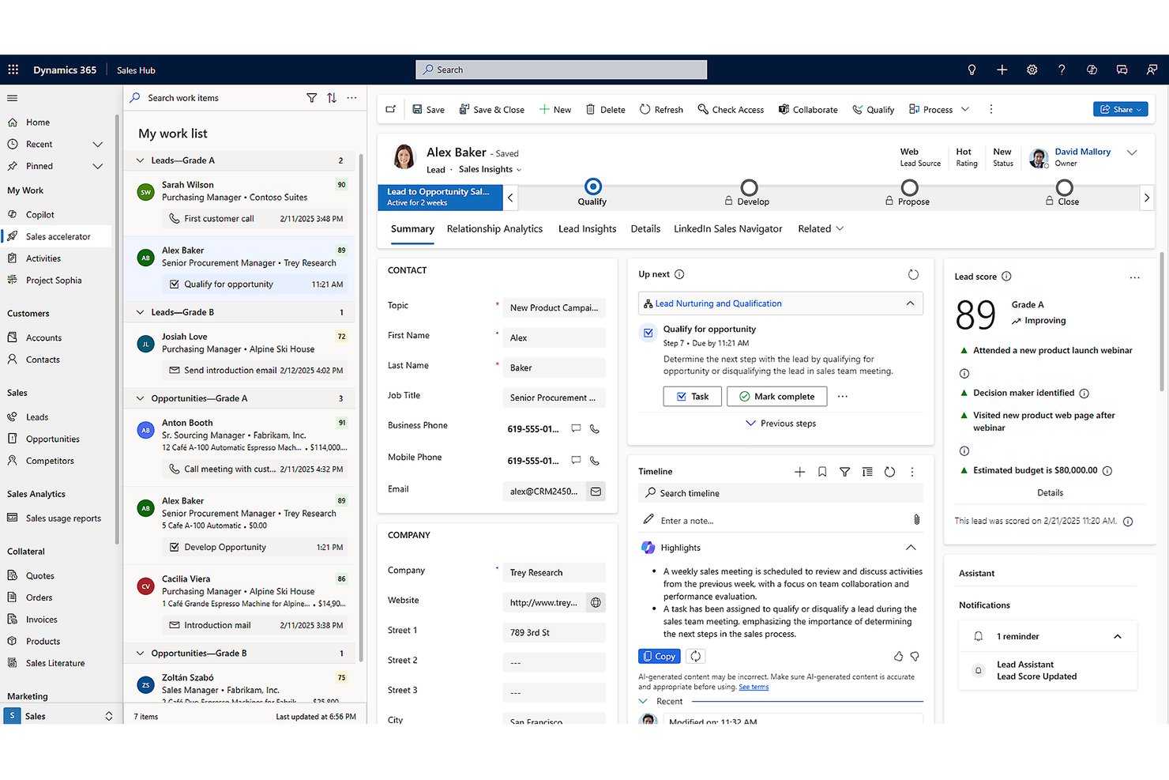Click the help question mark icon

pyautogui.click(x=1062, y=70)
